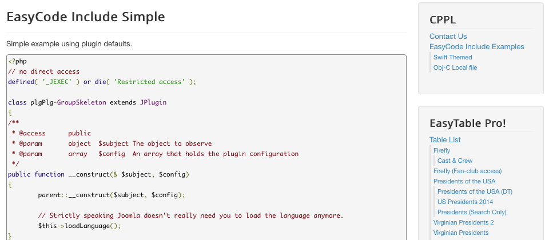Click the 'Strictly speaking Joomla' comment line
Viewport: 549px width, 240px height.
pos(191,215)
